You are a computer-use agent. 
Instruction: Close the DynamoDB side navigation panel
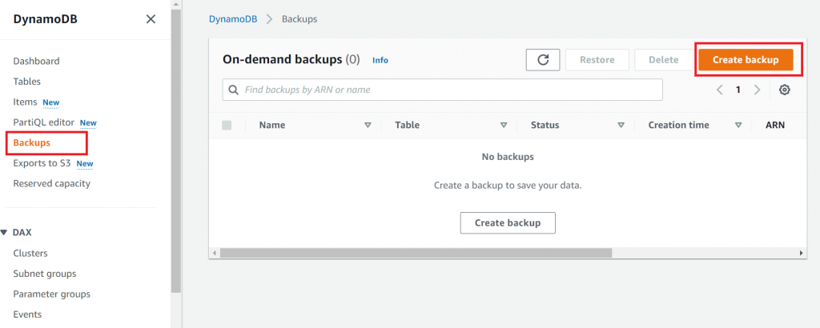tap(151, 19)
